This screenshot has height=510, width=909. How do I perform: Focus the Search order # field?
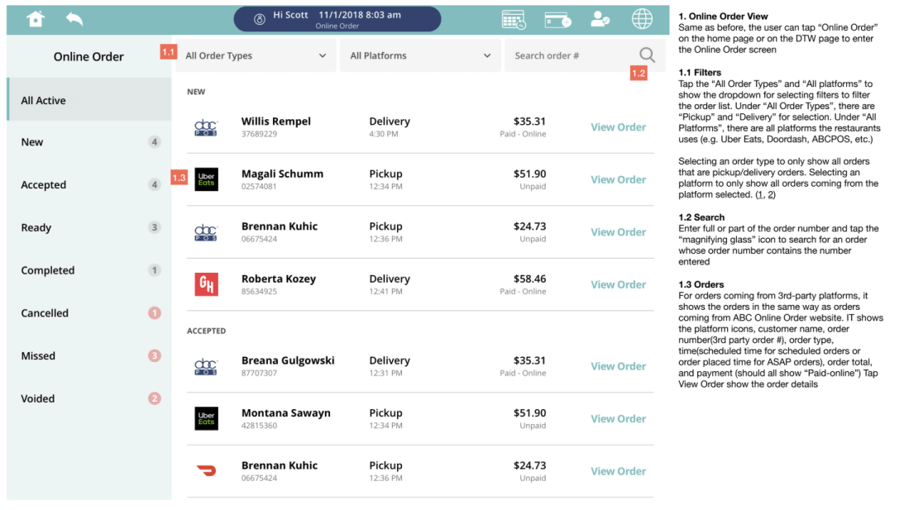point(572,55)
